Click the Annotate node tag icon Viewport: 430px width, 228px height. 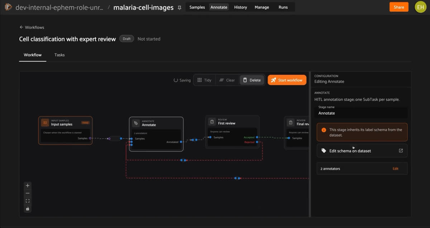tap(136, 123)
